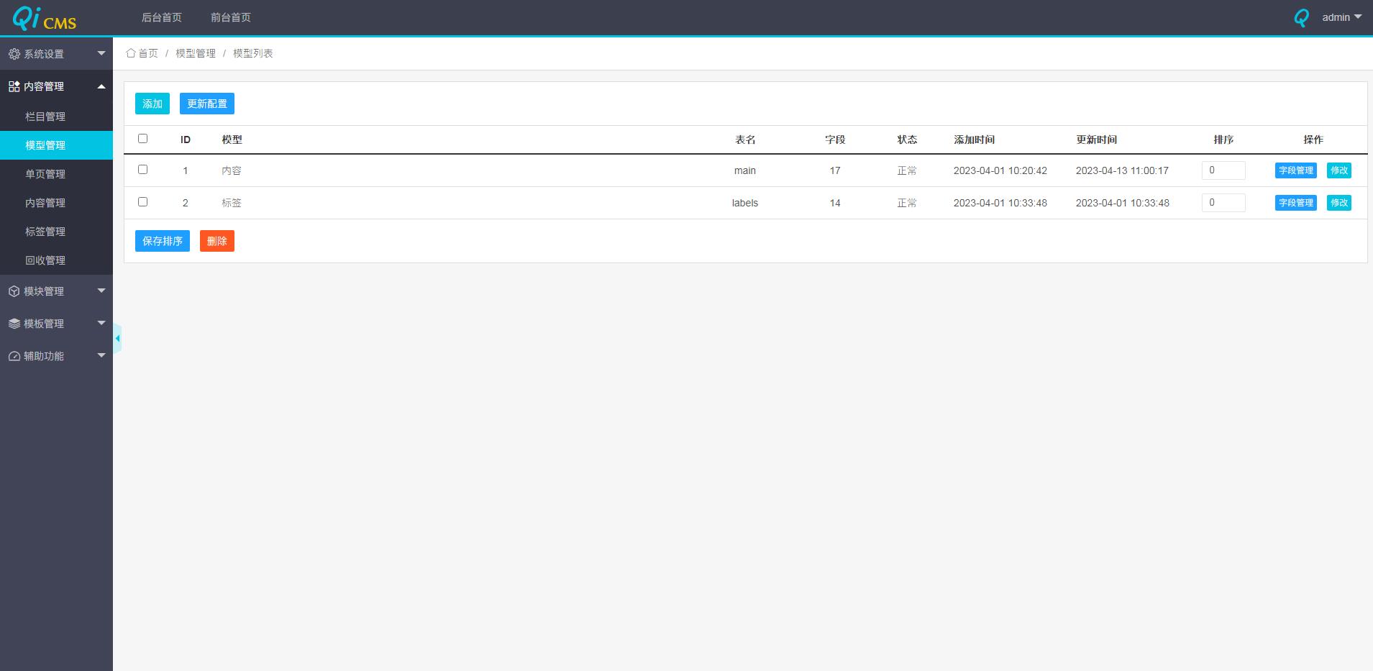Screen dimensions: 1373x671
Task: Click the auxiliary functions gauge icon
Action: coord(14,356)
